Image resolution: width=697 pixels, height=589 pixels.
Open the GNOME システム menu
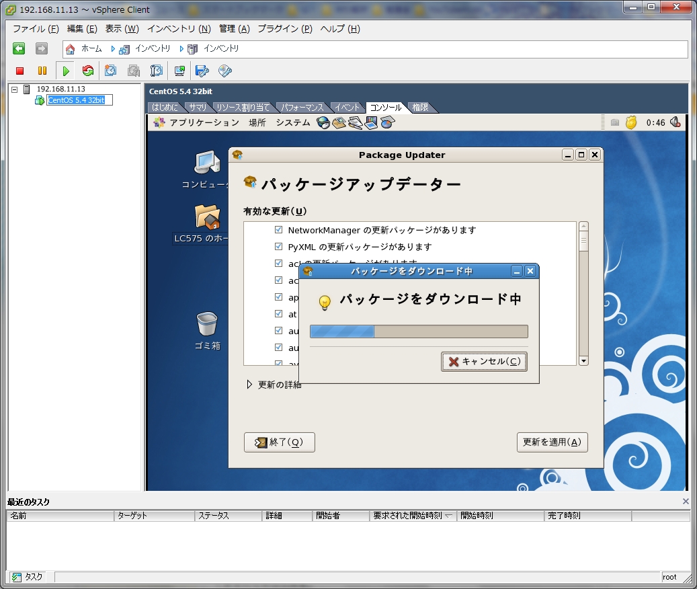(x=293, y=122)
